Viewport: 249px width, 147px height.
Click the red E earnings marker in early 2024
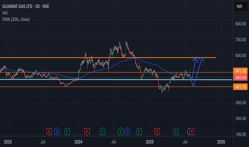(87, 131)
